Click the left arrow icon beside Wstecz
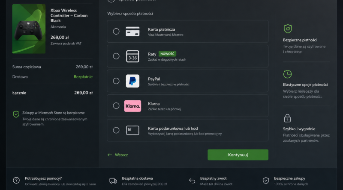 pos(110,155)
